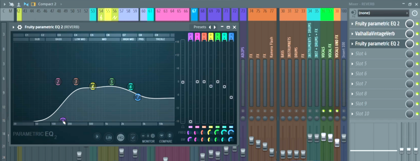The width and height of the screenshot is (420, 161).
Task: Open the Presets dropdown in the EQ window
Action: pyautogui.click(x=200, y=27)
